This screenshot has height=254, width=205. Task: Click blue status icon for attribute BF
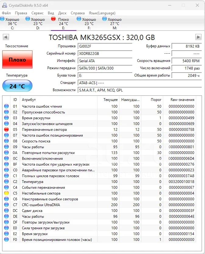click(6, 164)
